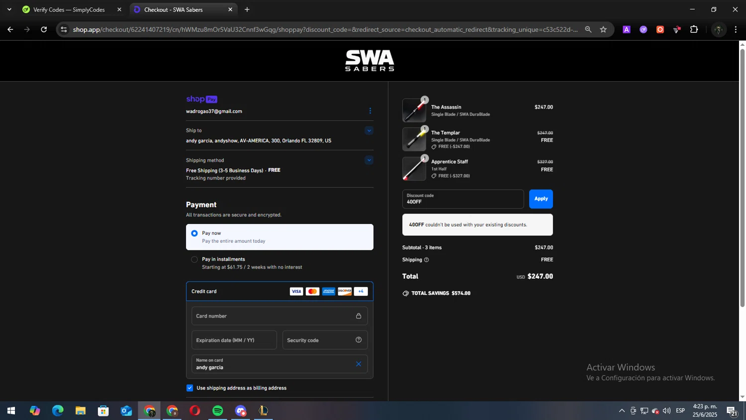This screenshot has height=420, width=746.
Task: Focus the Security code field
Action: (325, 340)
